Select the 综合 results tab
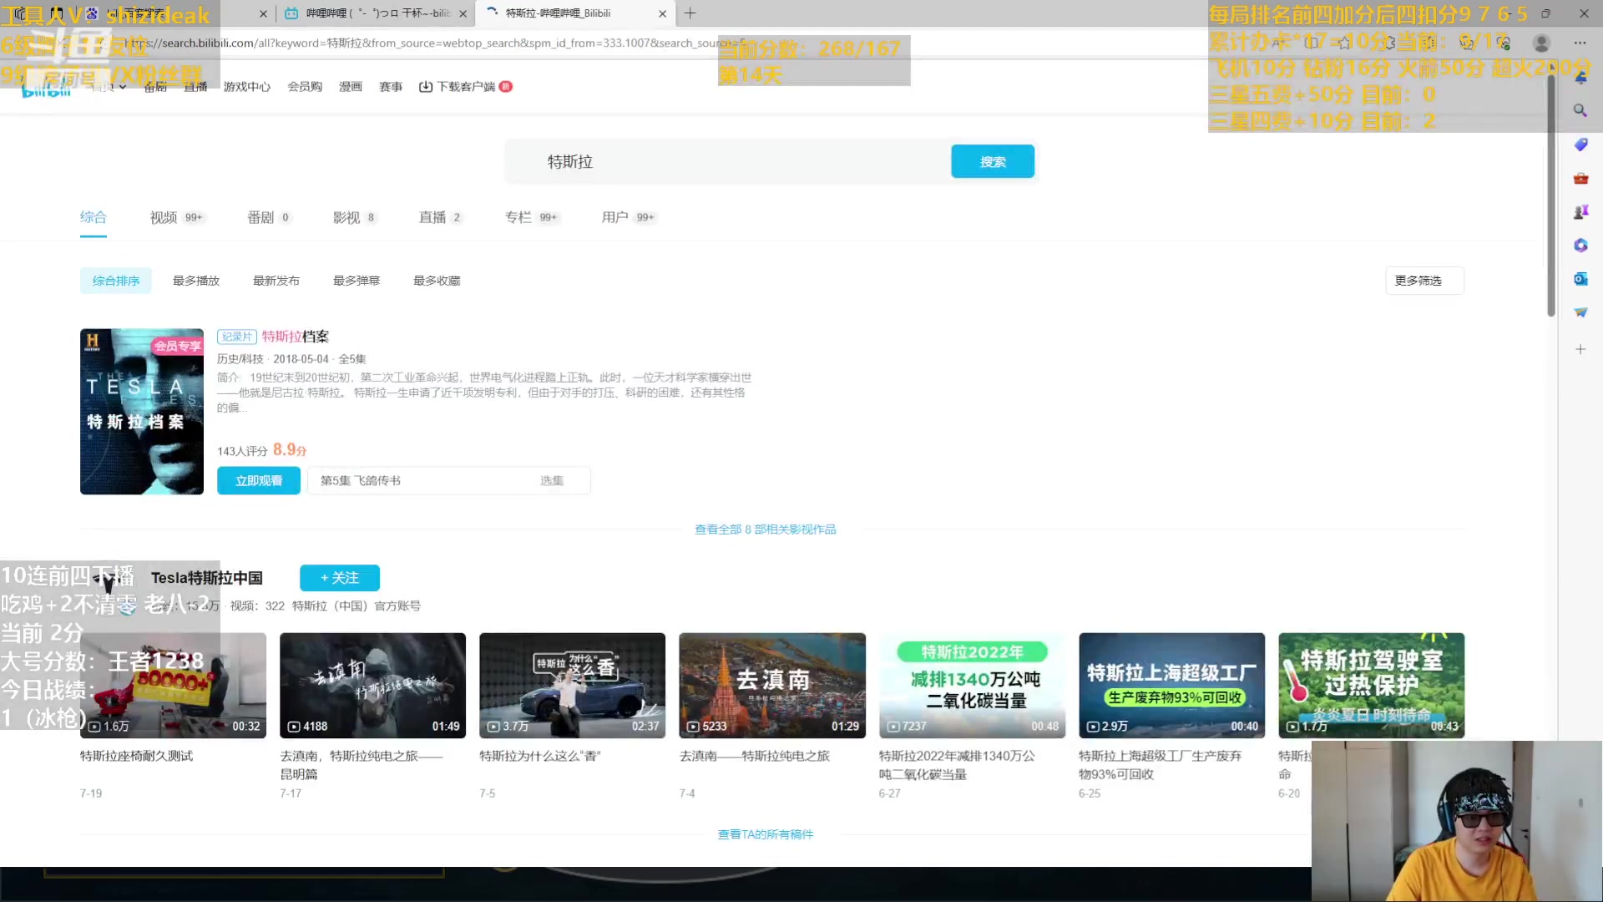Image resolution: width=1603 pixels, height=902 pixels. pos(94,217)
